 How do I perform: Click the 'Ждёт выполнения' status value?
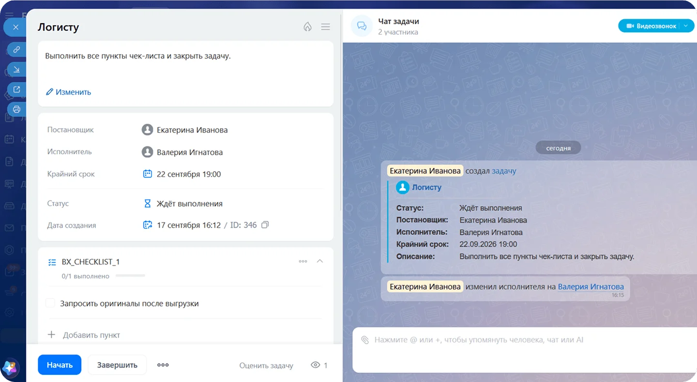[x=190, y=204]
